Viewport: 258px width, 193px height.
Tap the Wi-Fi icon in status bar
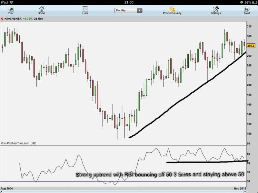point(11,2)
